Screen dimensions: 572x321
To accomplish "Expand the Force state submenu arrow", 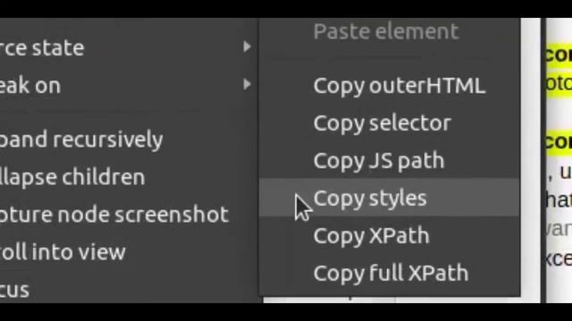I will [x=247, y=47].
